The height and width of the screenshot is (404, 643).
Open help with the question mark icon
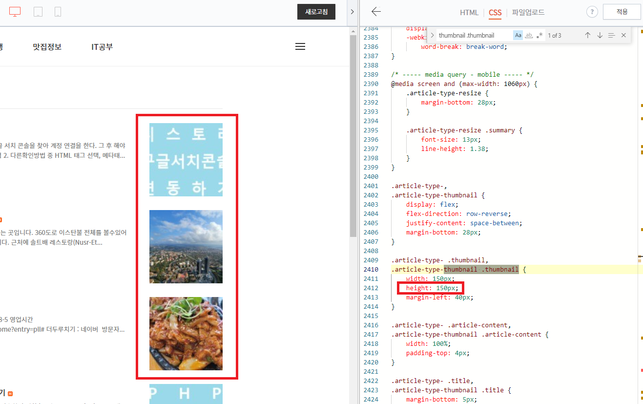pyautogui.click(x=592, y=12)
